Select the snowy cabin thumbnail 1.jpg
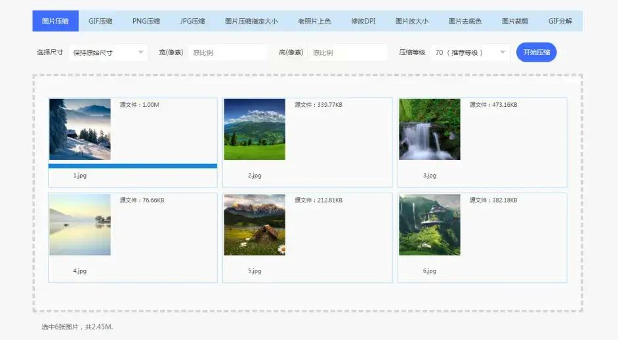This screenshot has height=340, width=618. pyautogui.click(x=80, y=129)
